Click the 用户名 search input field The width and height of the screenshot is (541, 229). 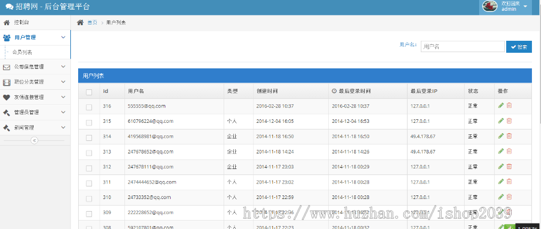463,46
